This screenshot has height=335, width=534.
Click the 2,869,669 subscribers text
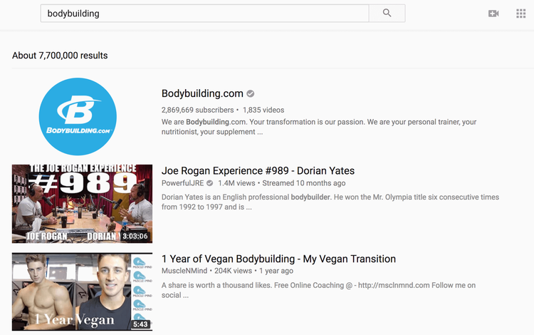[197, 110]
